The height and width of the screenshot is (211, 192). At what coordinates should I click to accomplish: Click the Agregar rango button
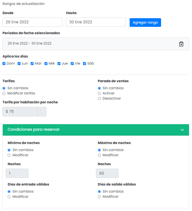[x=145, y=22]
